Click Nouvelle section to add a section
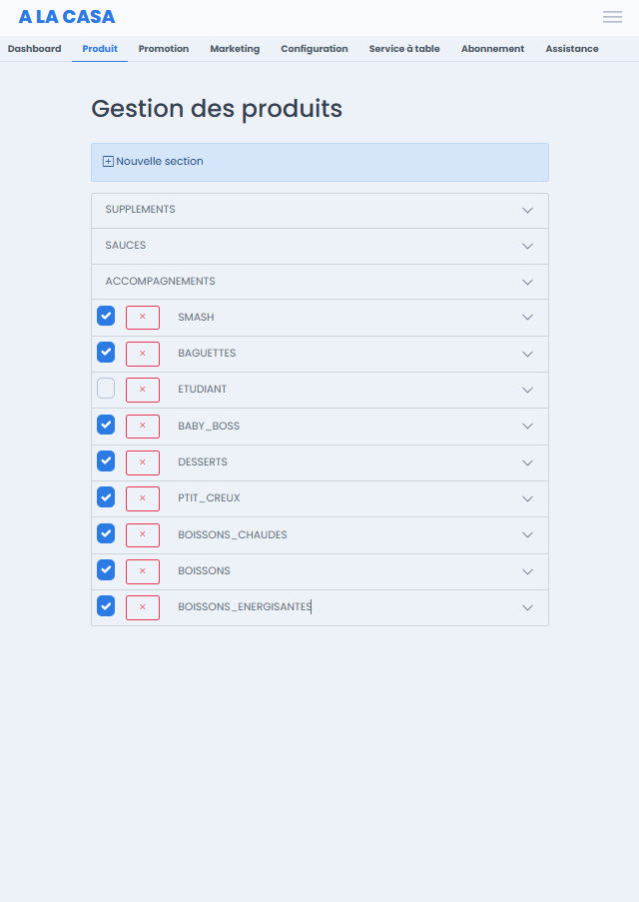Viewport: 639px width, 902px height. (160, 162)
